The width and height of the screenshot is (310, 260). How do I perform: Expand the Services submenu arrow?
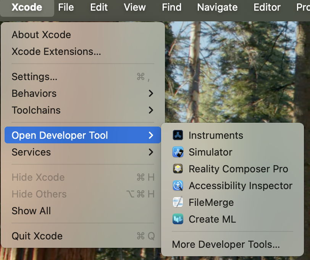pos(151,152)
